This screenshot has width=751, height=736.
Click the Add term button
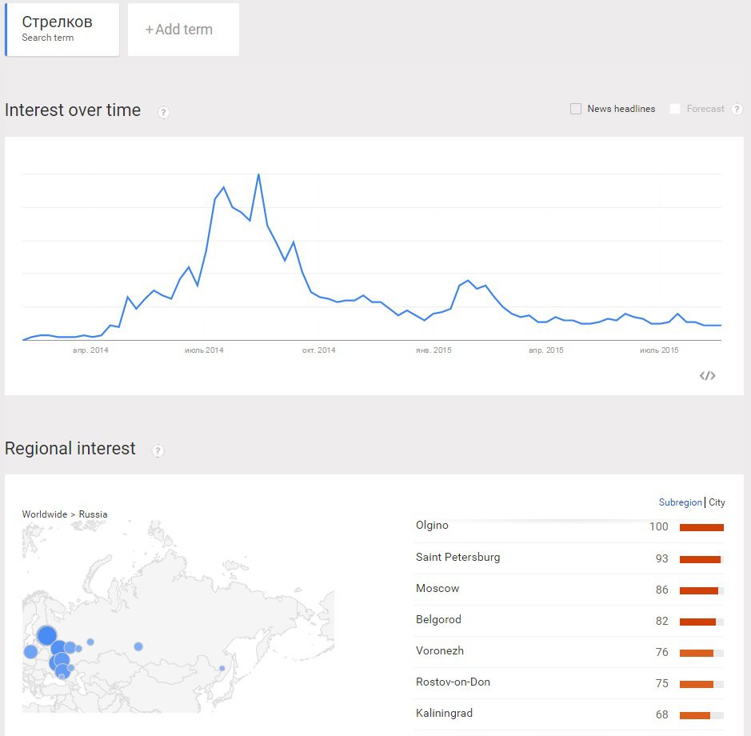(x=183, y=30)
